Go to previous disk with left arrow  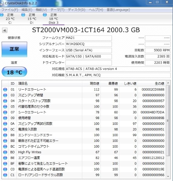5,30
